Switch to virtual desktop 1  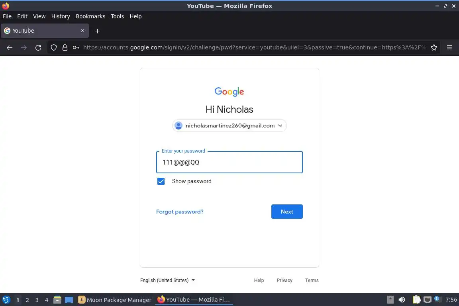(18, 300)
